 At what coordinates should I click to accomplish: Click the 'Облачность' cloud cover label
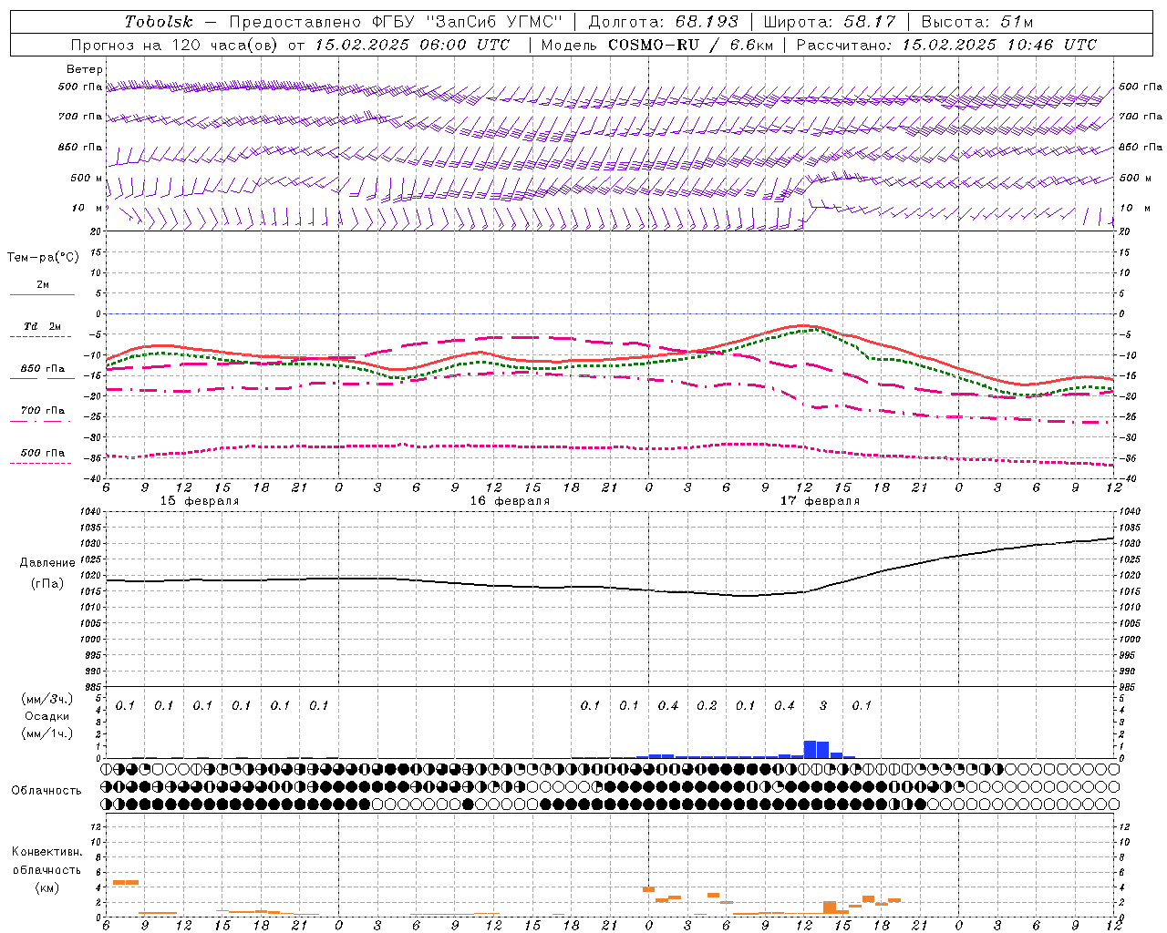click(46, 791)
